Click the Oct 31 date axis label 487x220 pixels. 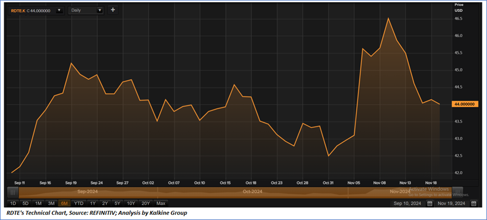[x=328, y=183]
